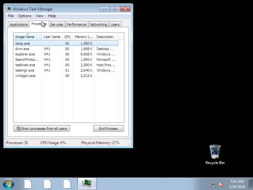The width and height of the screenshot is (253, 190).
Task: Sort by Memory column header
Action: click(83, 37)
